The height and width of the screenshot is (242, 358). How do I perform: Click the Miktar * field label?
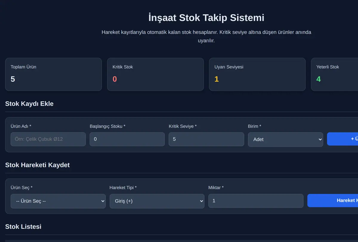[x=216, y=187]
